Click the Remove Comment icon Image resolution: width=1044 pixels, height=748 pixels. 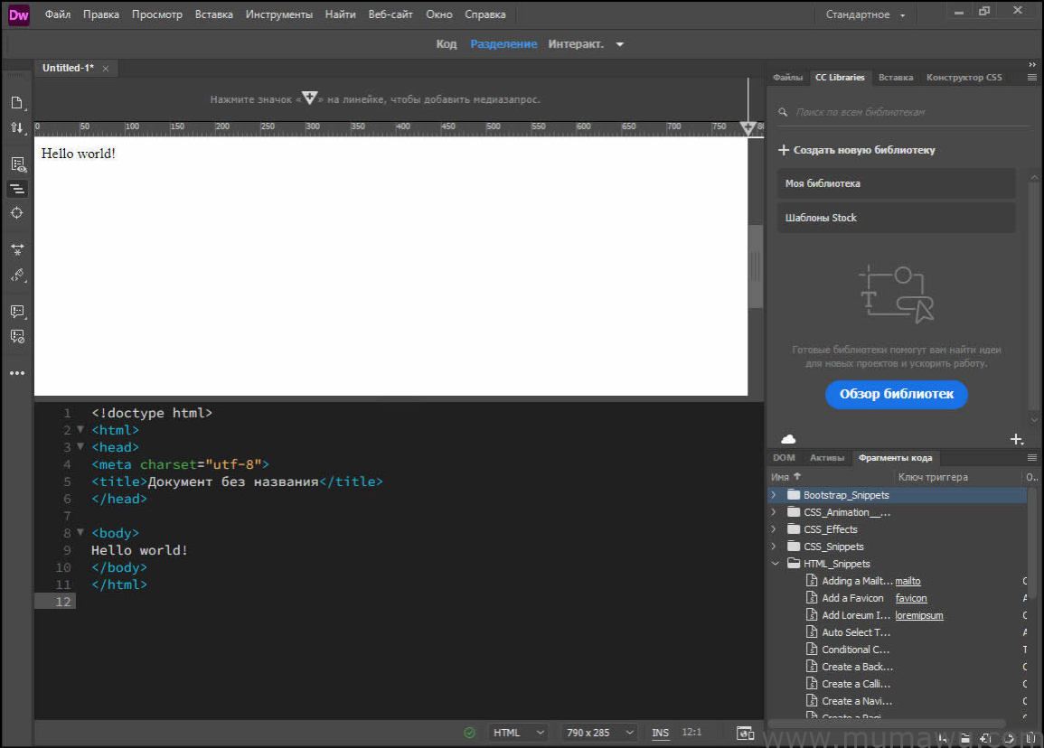(x=16, y=336)
